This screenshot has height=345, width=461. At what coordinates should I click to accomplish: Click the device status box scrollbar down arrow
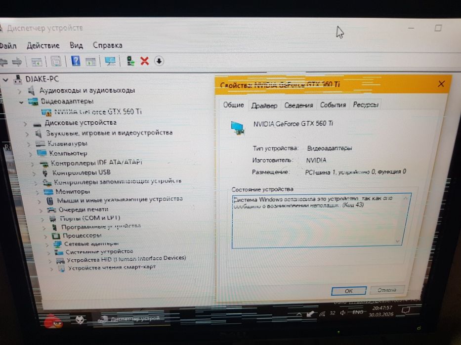397,241
